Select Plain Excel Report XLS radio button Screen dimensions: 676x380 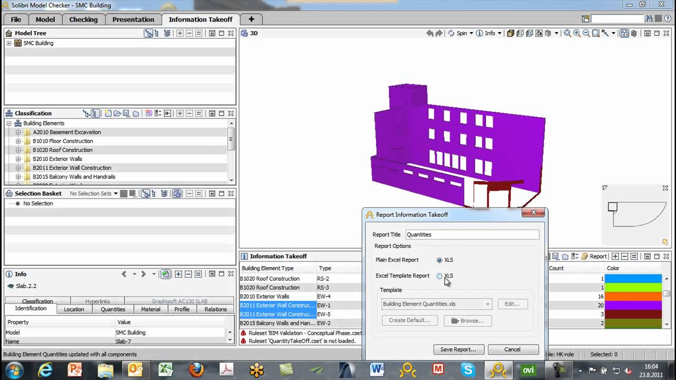click(439, 260)
